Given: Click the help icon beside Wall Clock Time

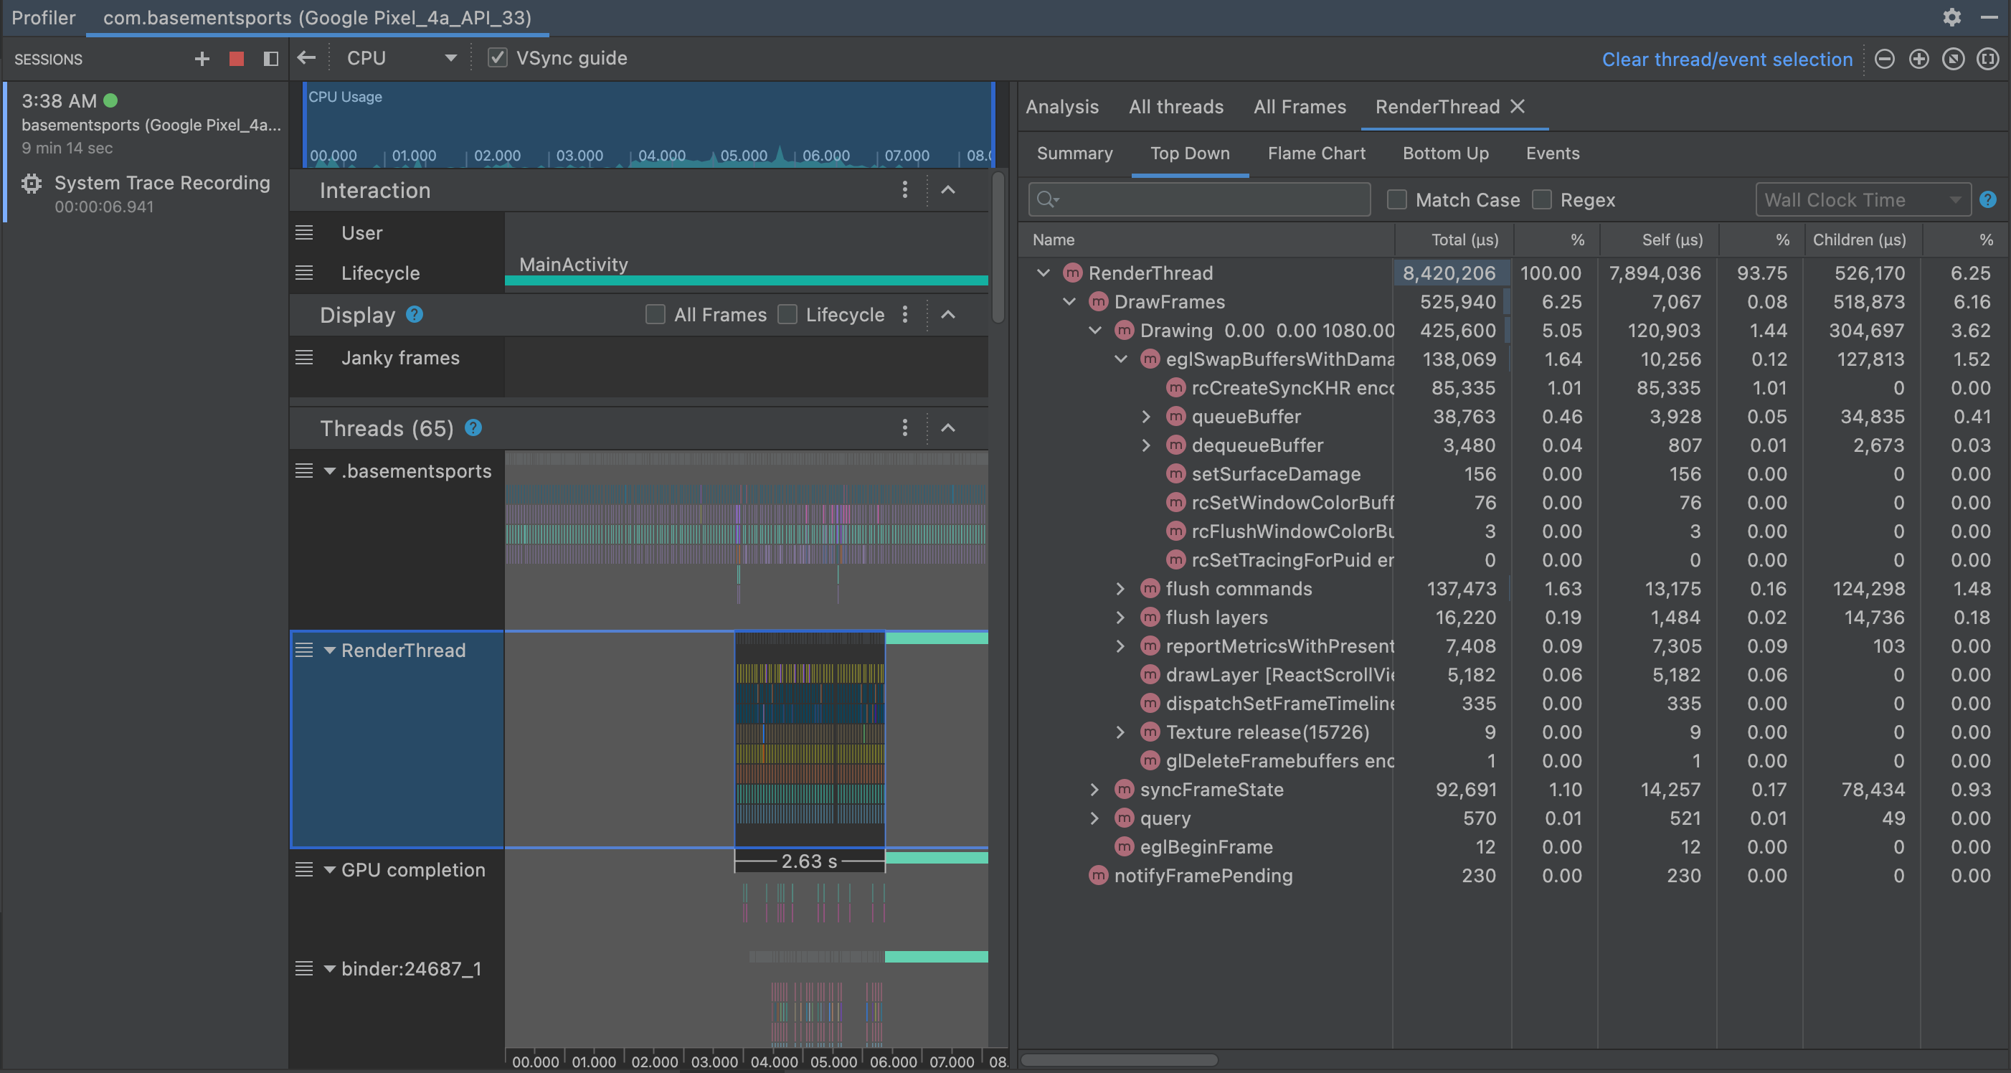Looking at the screenshot, I should (x=1987, y=200).
